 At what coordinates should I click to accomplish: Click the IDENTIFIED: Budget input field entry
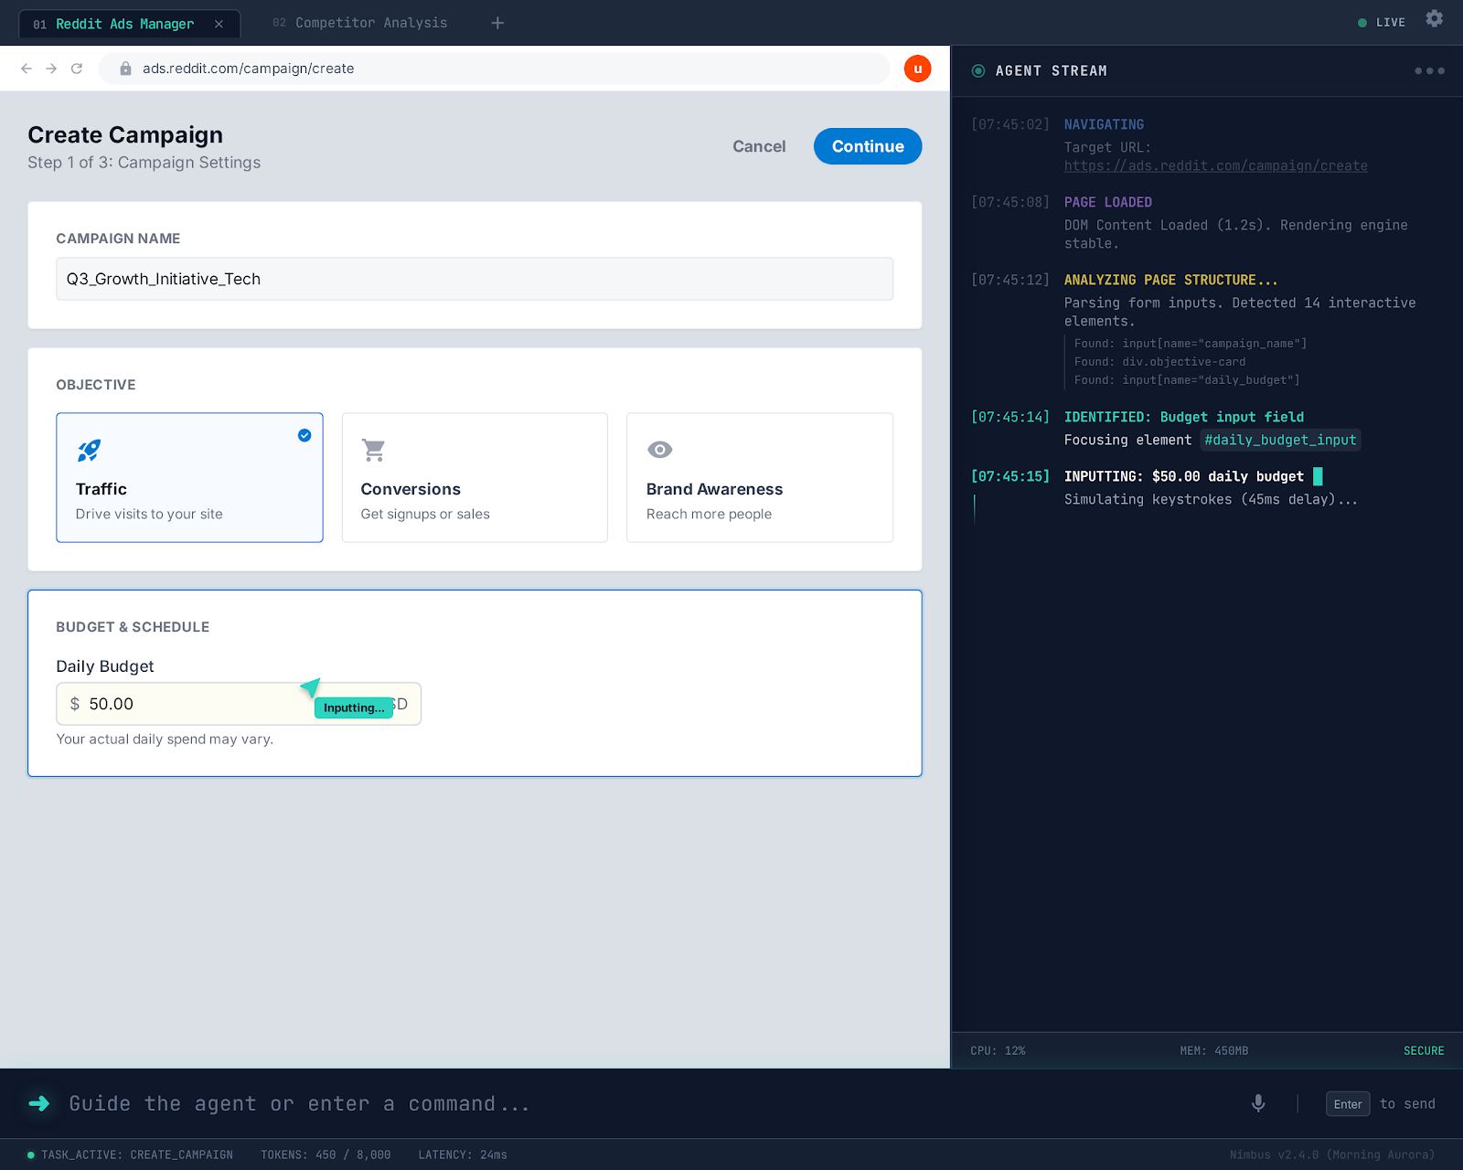(x=1184, y=417)
